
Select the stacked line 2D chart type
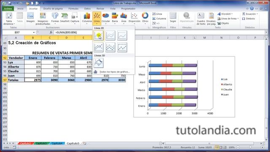[x=111, y=35]
